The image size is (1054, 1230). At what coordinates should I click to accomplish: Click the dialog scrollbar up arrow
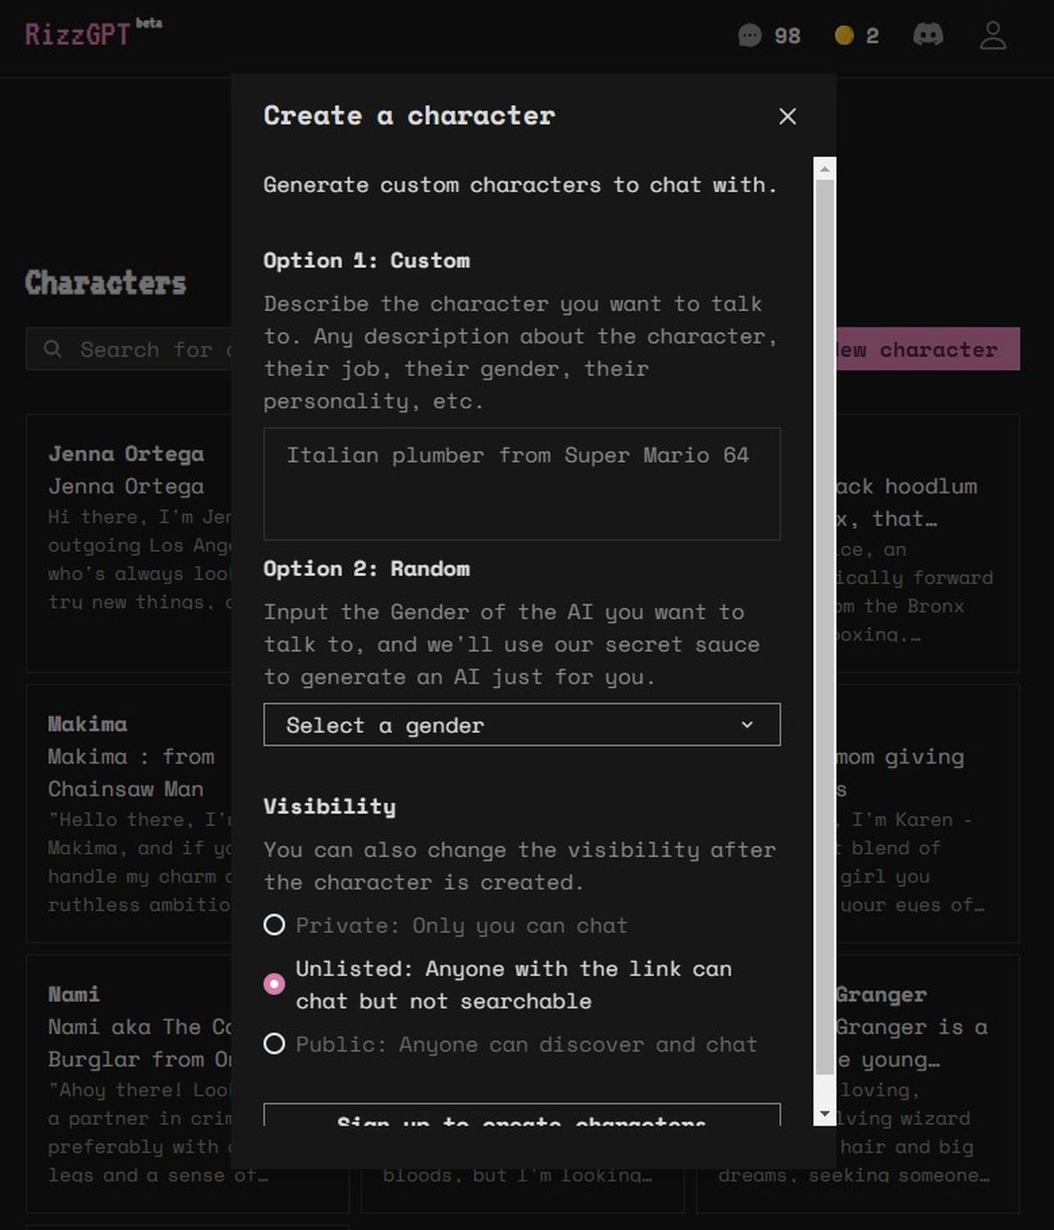[824, 168]
